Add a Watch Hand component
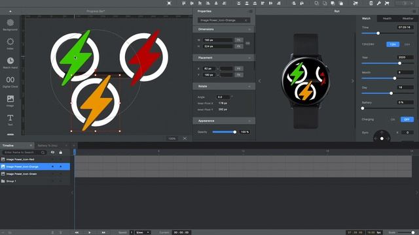Screen dimensions: 419x235 [x=10, y=63]
